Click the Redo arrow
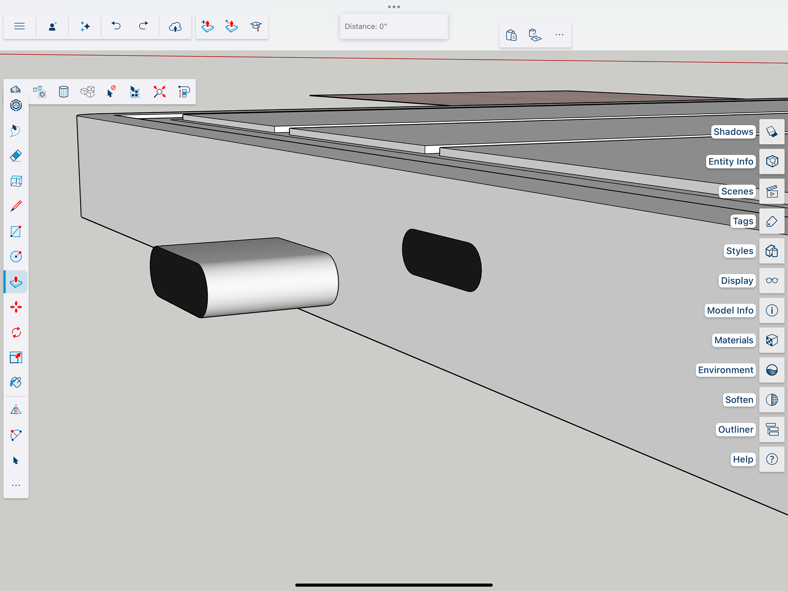Viewport: 788px width, 591px height. [x=143, y=26]
